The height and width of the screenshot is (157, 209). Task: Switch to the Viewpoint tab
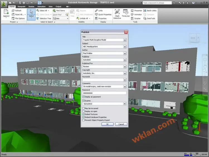pos(21,6)
